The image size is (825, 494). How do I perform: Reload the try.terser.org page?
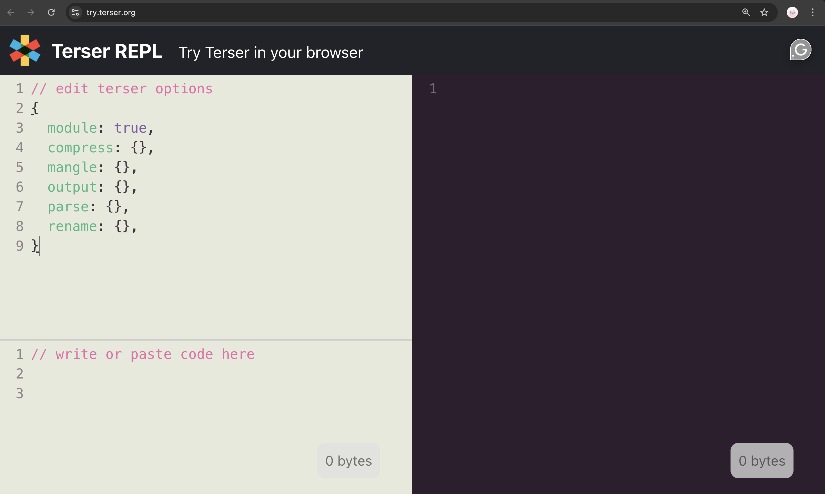pos(51,13)
